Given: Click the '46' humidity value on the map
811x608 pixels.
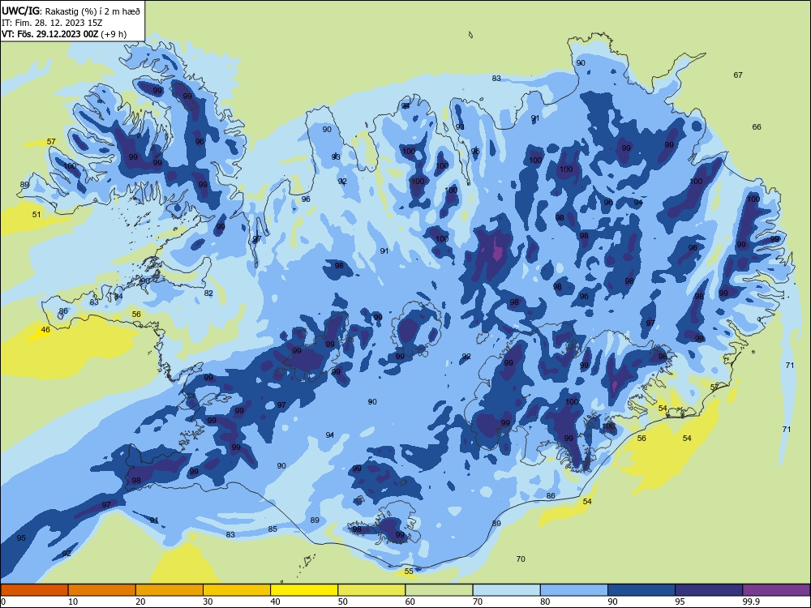Looking at the screenshot, I should (x=45, y=329).
